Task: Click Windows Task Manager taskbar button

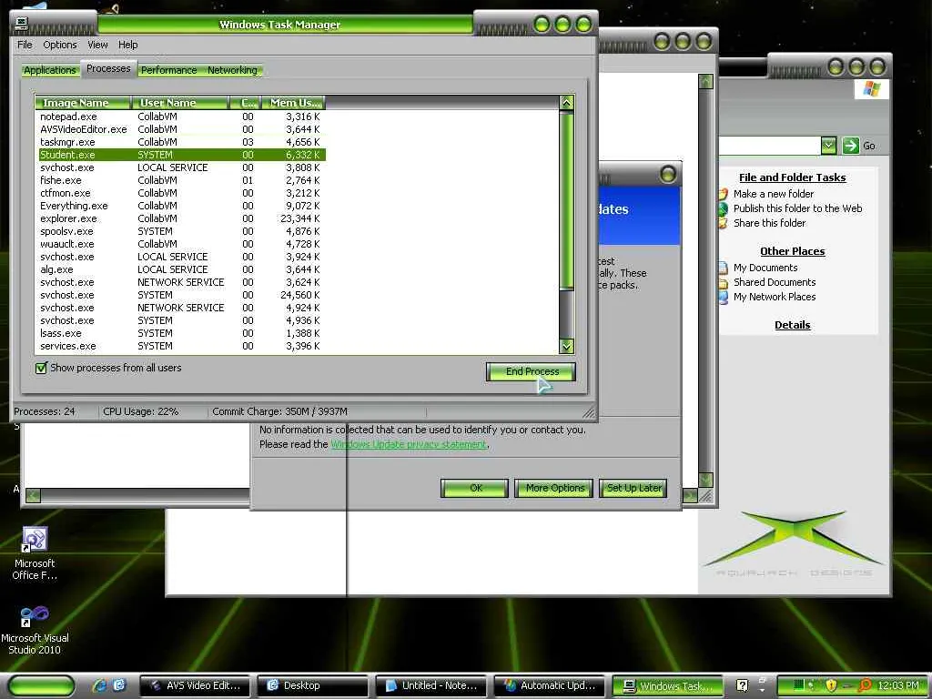Action: (667, 685)
